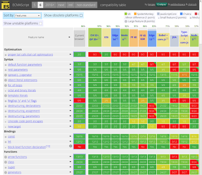Viewport: 202px width, 175px height.
Task: Click the green V8 legend swatch
Action: coord(126,14)
